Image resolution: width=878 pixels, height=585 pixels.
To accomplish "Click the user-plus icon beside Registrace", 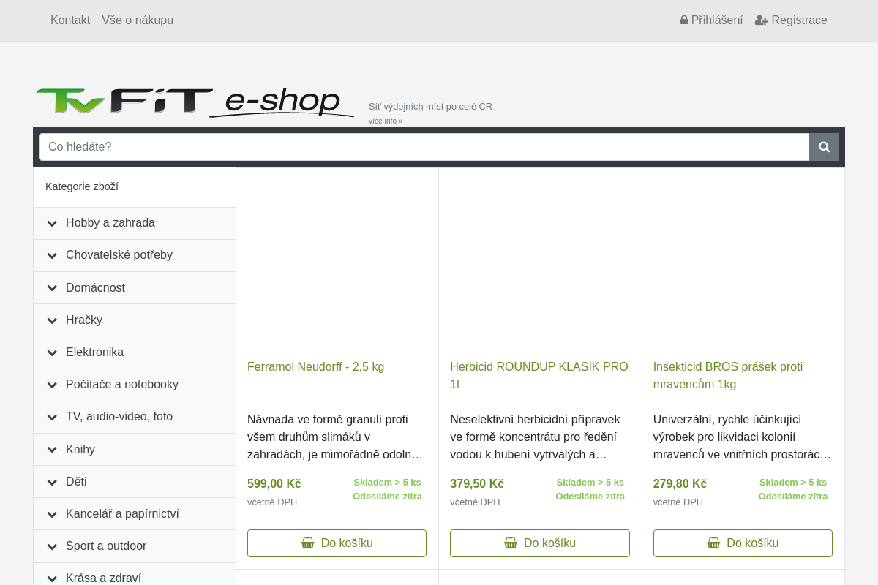I will point(762,20).
